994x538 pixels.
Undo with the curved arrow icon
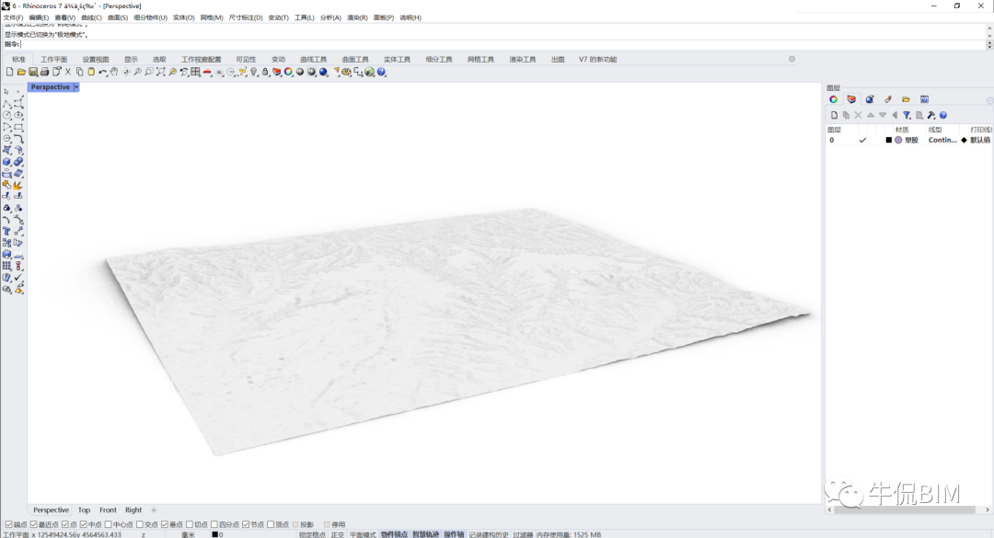(x=103, y=73)
